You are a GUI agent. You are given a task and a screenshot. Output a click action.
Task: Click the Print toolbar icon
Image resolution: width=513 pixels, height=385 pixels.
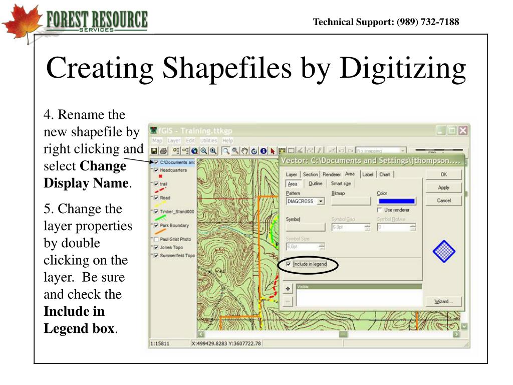click(163, 151)
